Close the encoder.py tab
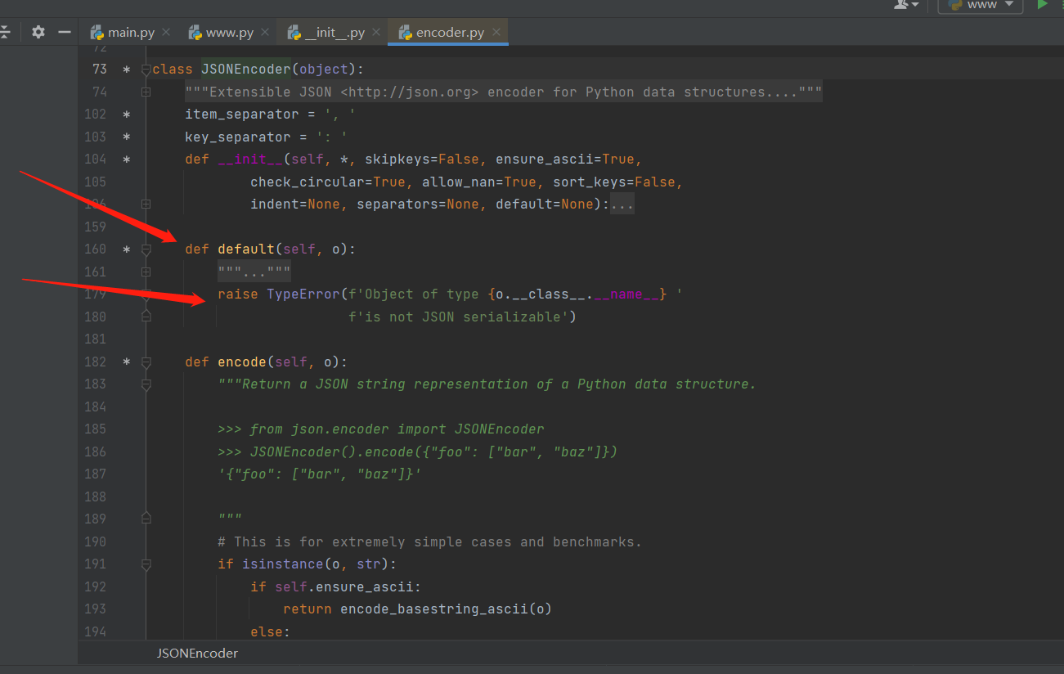 tap(496, 32)
